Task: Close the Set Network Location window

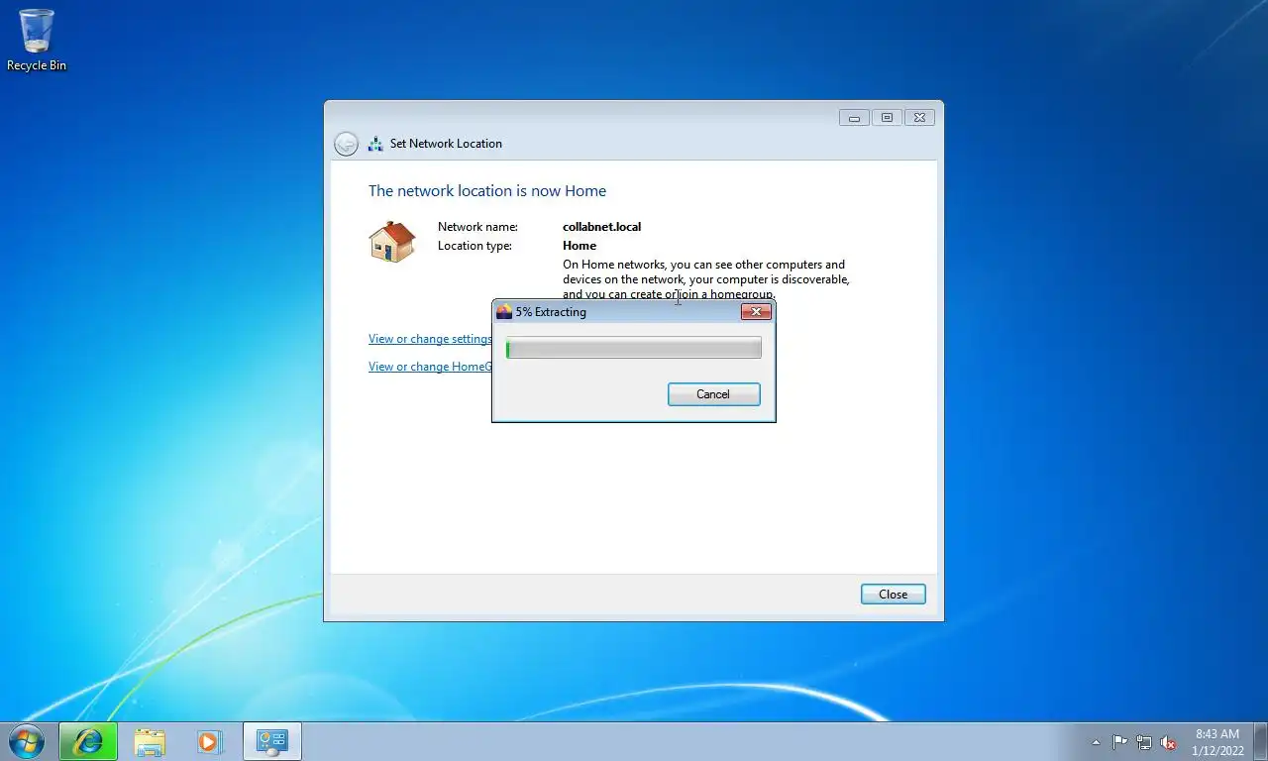Action: coord(893,595)
